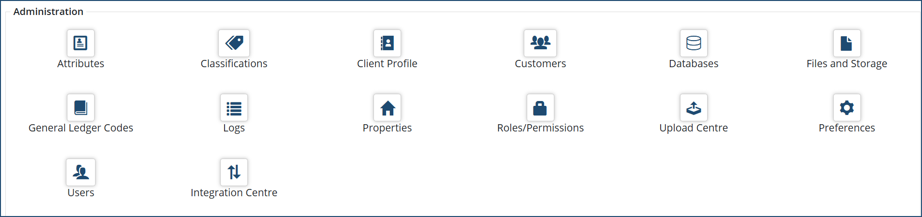922x217 pixels.
Task: Click the "Client Profile" text label
Action: [387, 64]
